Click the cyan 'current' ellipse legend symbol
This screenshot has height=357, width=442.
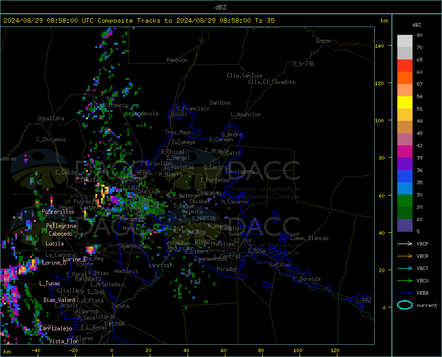(405, 305)
